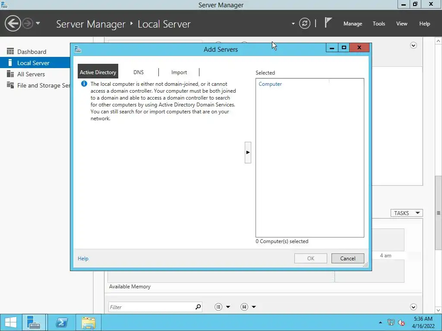442x331 pixels.
Task: Open the dropdown arrow left of refresh
Action: coord(293,24)
